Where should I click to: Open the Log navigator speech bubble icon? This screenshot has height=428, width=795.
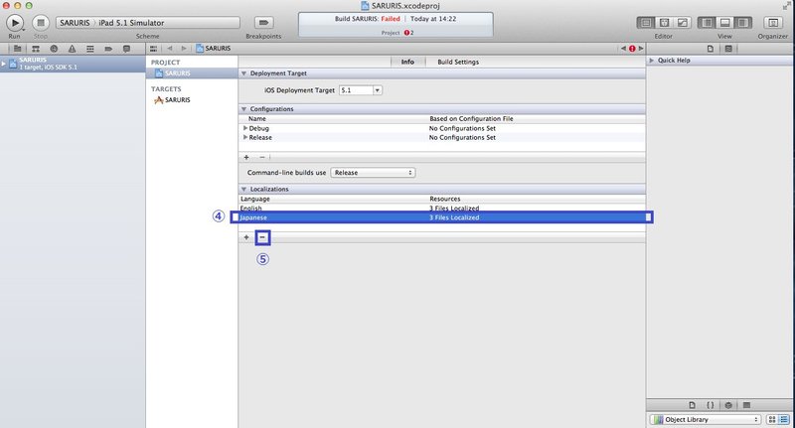(127, 49)
